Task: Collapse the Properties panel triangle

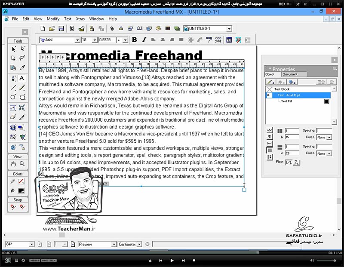Action: pyautogui.click(x=270, y=68)
